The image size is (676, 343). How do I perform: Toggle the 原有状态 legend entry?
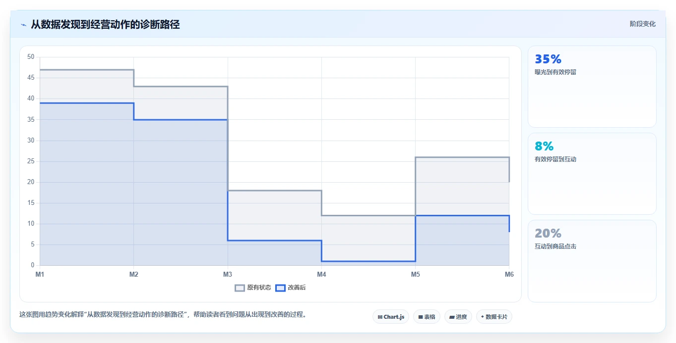tap(253, 288)
